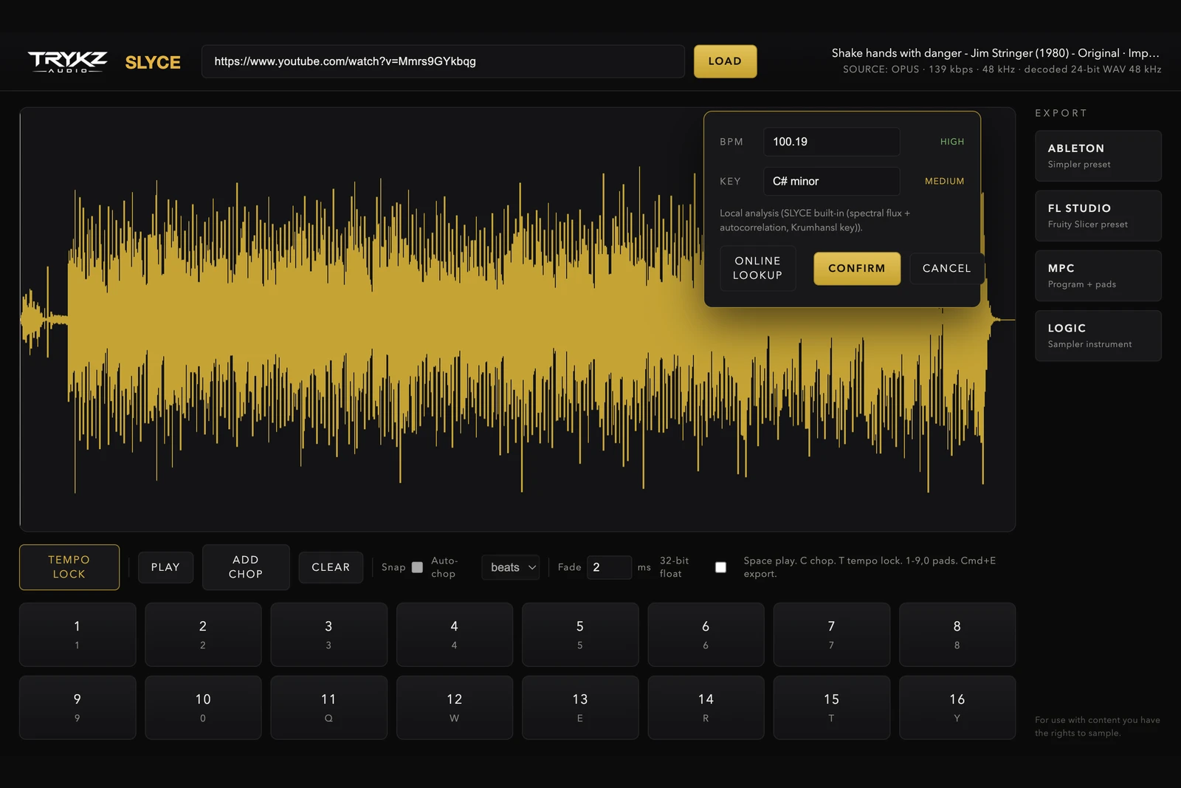Click the LOAD button
The width and height of the screenshot is (1181, 788).
click(x=725, y=61)
